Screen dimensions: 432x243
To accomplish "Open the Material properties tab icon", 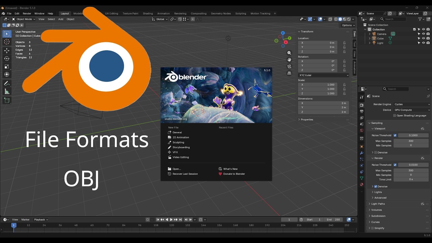I will tap(361, 185).
